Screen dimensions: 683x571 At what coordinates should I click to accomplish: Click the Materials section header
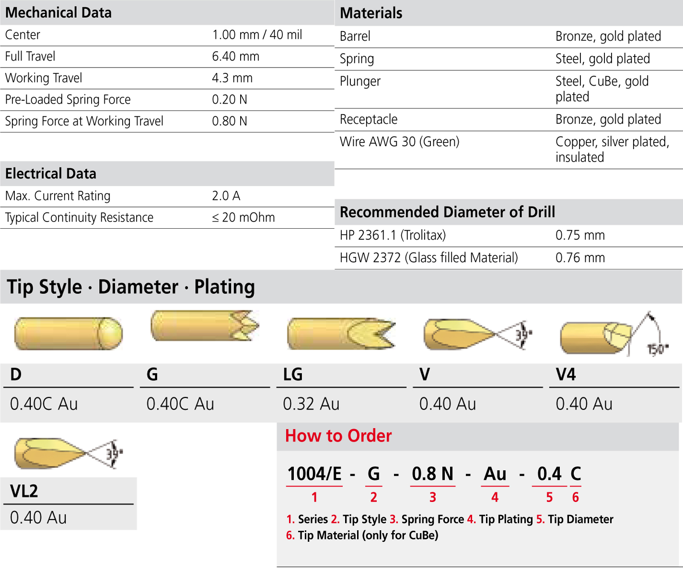(371, 13)
